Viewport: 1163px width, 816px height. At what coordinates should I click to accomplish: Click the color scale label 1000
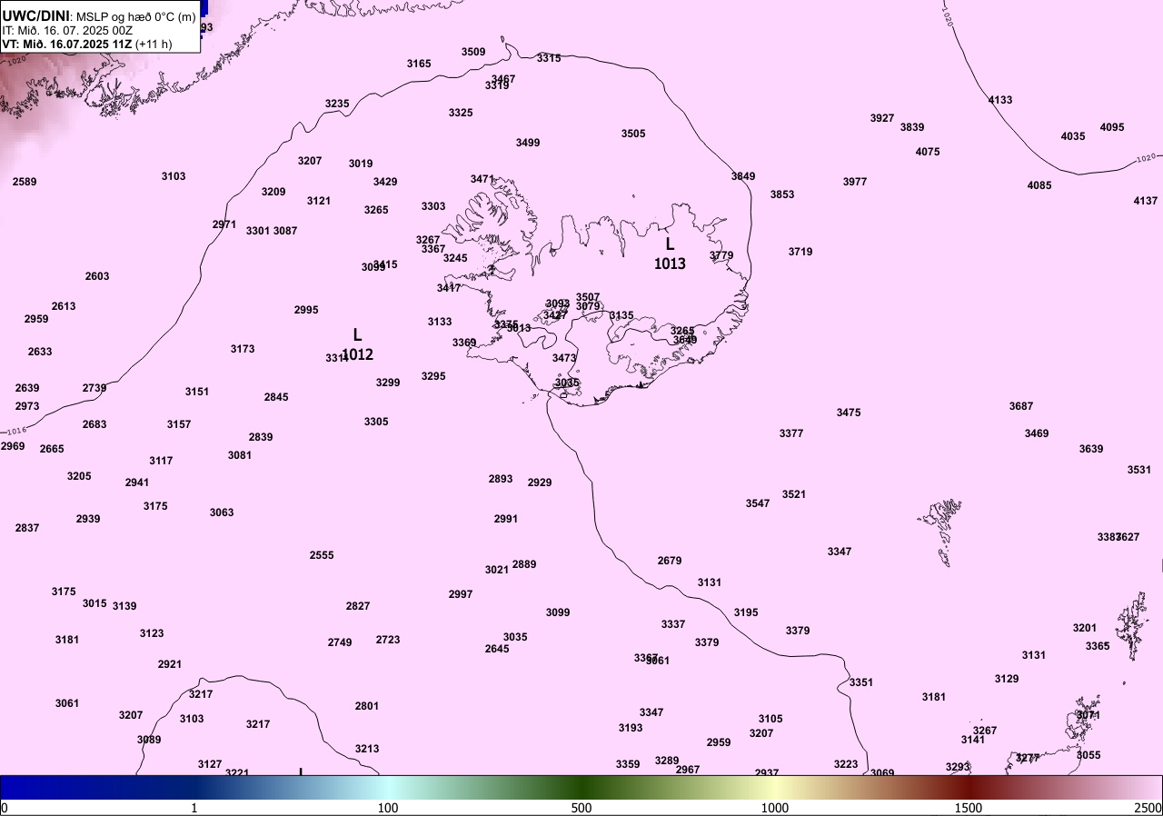pyautogui.click(x=775, y=808)
